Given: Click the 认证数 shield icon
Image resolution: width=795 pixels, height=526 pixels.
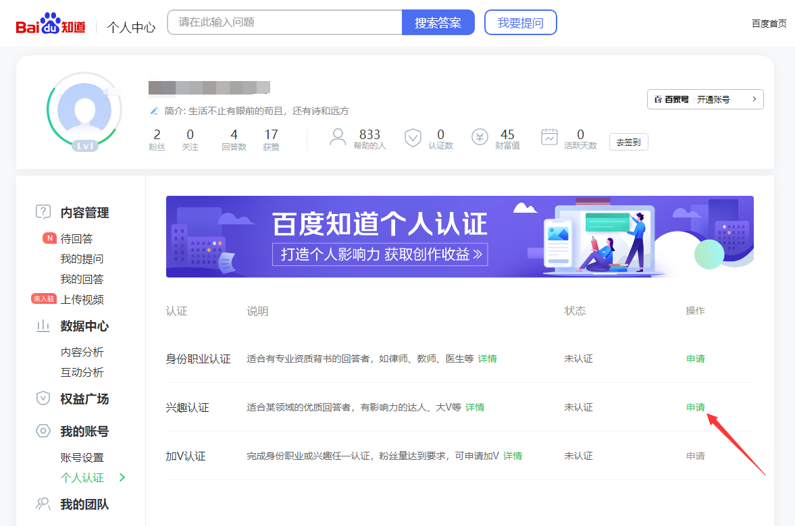Looking at the screenshot, I should click(x=413, y=136).
